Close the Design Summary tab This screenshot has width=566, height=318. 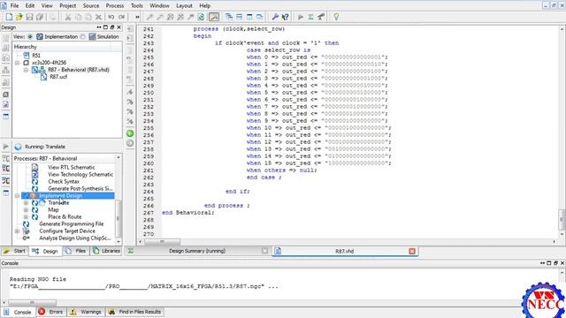(264, 251)
